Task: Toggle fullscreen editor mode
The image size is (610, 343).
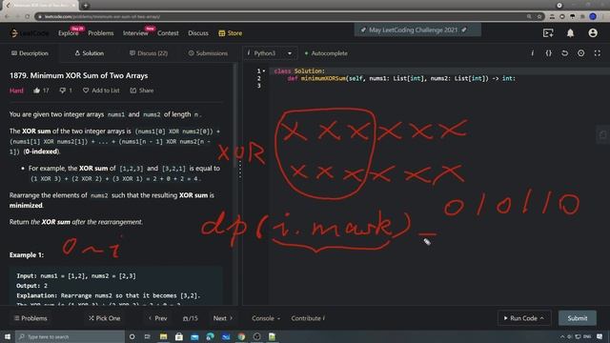Action: 598,53
